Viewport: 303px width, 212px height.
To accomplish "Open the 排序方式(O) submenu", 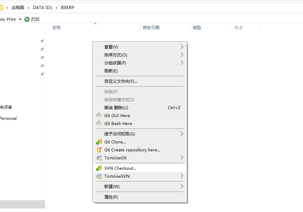I will [x=139, y=55].
